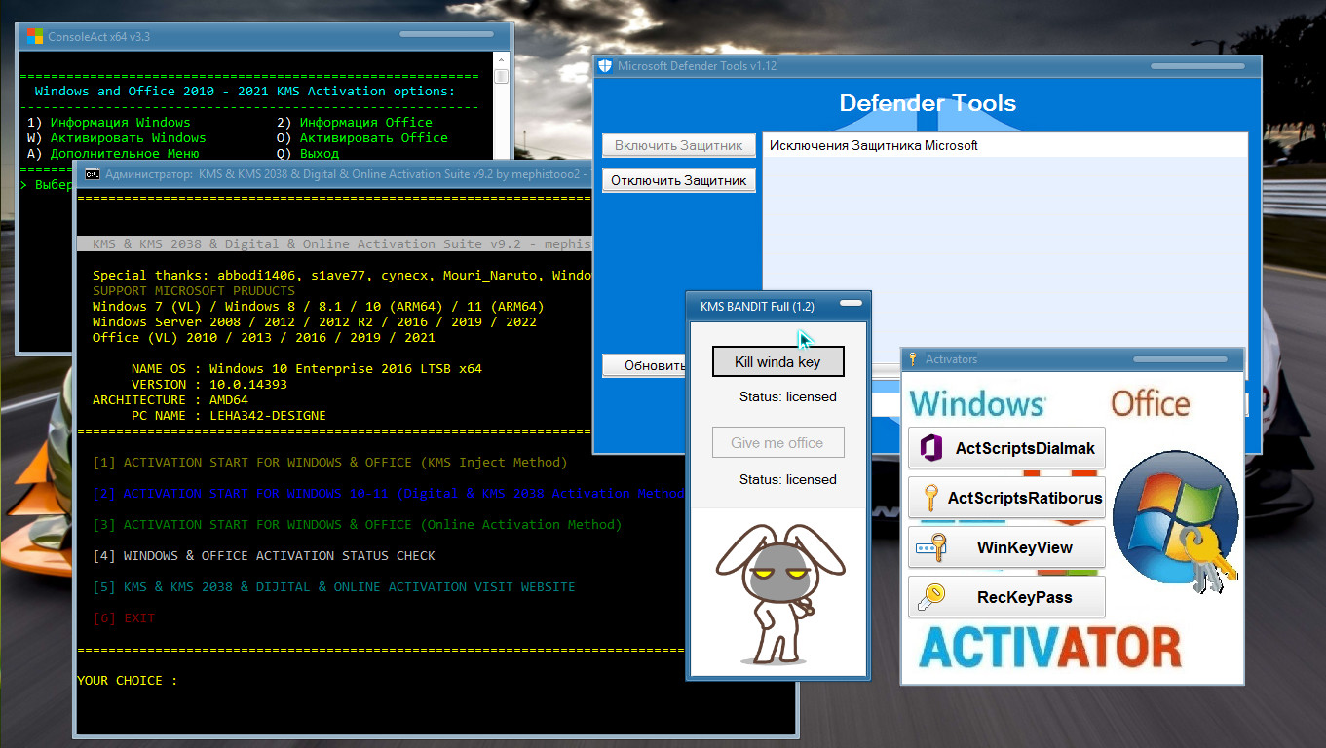Open RecKeyPass tool
This screenshot has width=1326, height=748.
click(x=1006, y=597)
